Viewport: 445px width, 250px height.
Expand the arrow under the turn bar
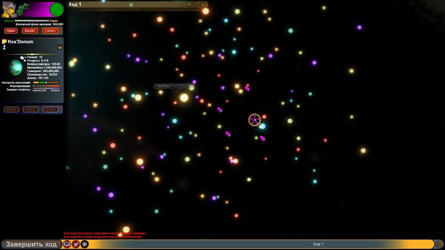136,9
